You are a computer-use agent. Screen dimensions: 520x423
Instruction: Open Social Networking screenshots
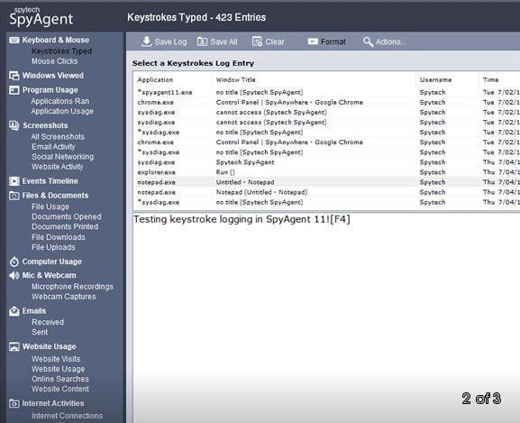click(x=62, y=157)
